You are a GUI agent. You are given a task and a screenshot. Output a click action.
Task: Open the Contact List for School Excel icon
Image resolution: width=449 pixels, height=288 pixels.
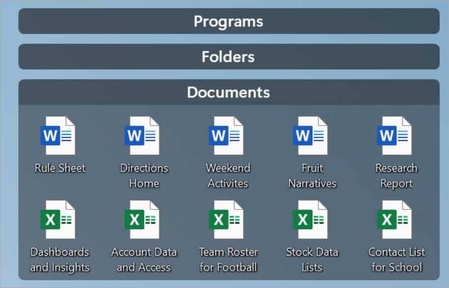click(394, 220)
